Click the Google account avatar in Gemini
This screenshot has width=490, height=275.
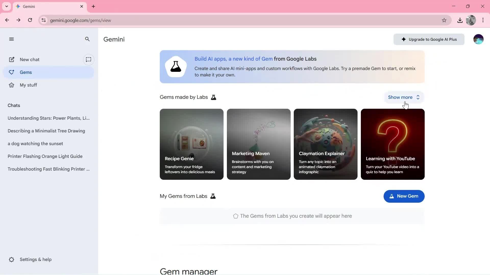click(478, 39)
